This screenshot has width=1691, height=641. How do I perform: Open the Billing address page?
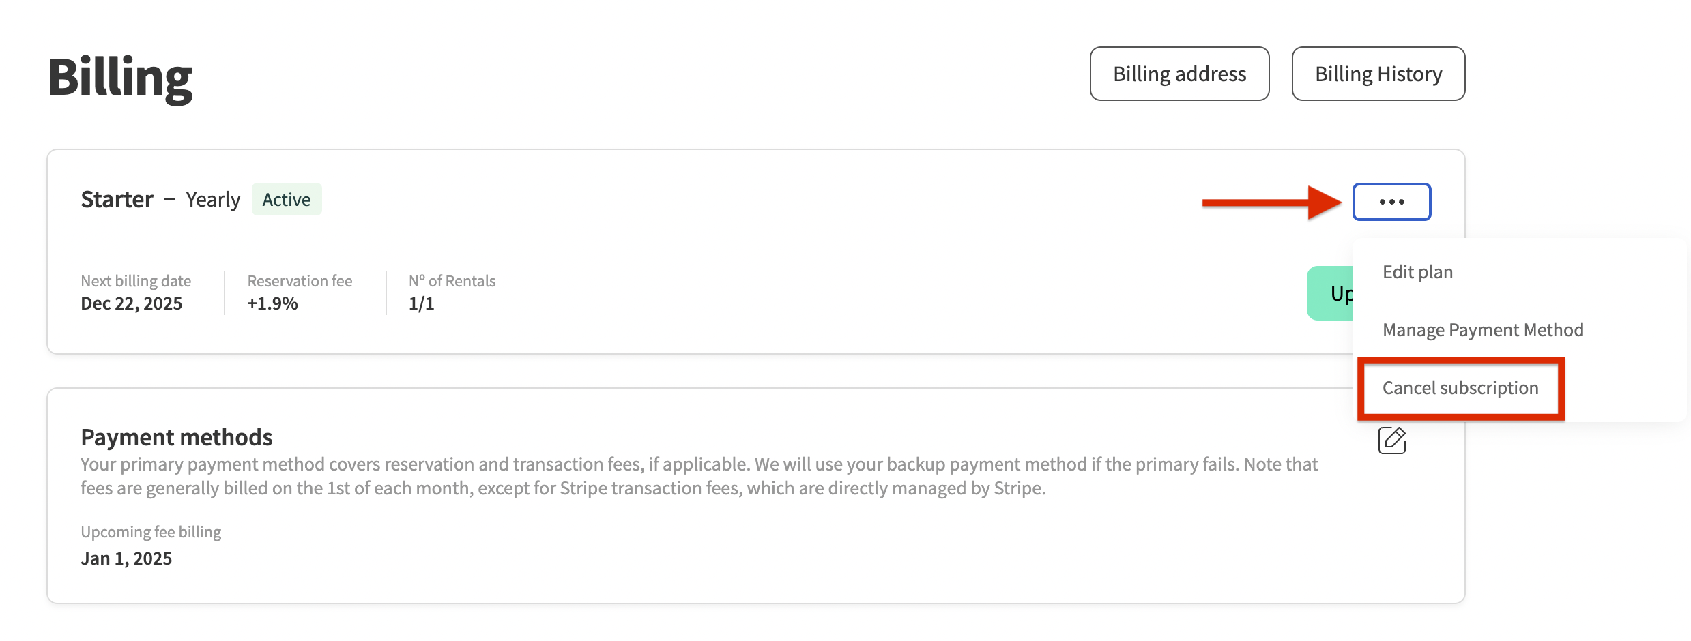(1179, 74)
